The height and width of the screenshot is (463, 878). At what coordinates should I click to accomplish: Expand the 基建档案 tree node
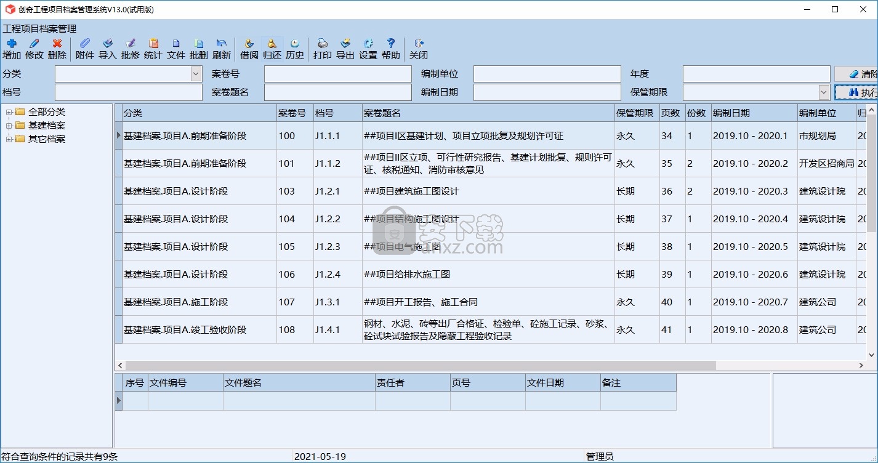tap(9, 126)
